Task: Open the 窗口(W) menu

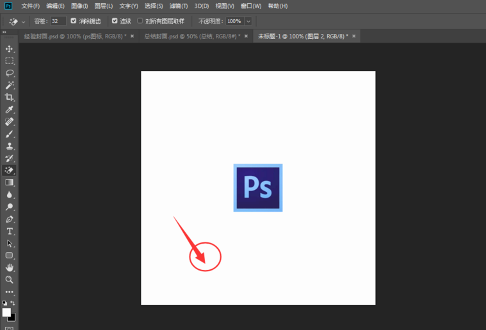Action: [251, 6]
